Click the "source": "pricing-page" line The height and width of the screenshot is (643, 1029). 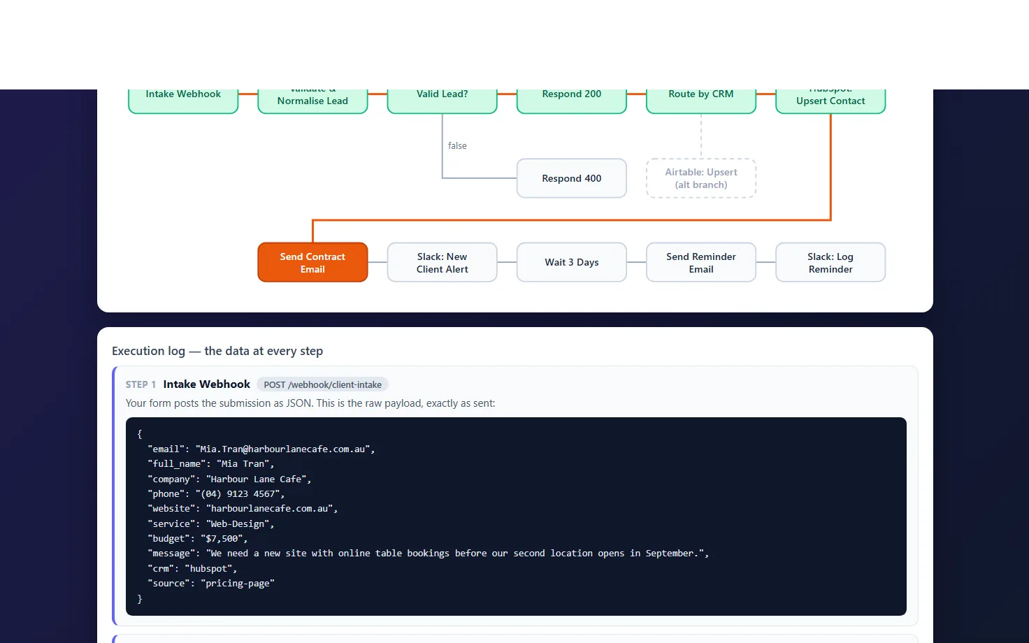tap(211, 584)
